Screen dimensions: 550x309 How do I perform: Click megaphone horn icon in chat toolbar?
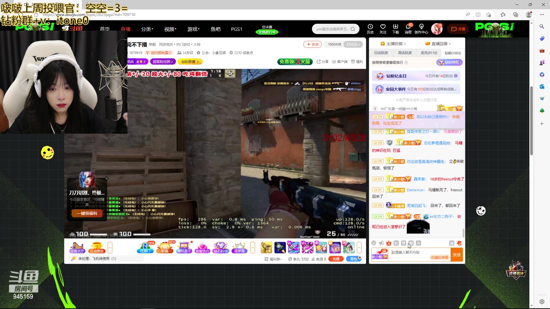point(381,243)
